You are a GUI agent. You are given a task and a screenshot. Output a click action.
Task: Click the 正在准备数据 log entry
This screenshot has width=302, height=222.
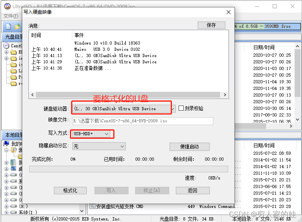pos(93,68)
